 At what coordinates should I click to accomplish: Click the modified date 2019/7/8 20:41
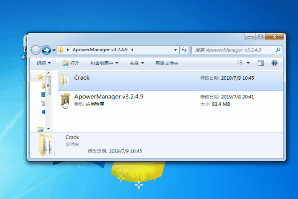tap(238, 97)
